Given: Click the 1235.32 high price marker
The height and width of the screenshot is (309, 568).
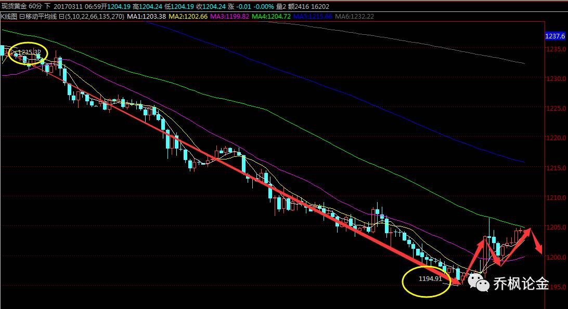Looking at the screenshot, I should pyautogui.click(x=30, y=52).
